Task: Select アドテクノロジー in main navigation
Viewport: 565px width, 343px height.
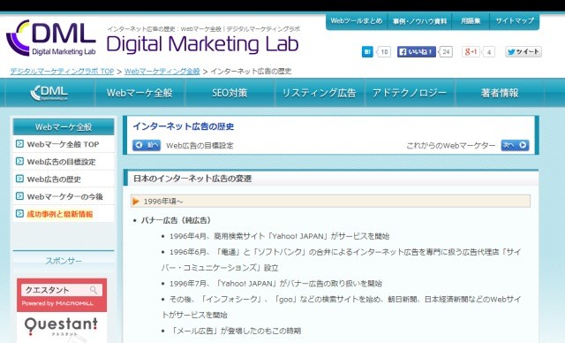Action: point(410,93)
